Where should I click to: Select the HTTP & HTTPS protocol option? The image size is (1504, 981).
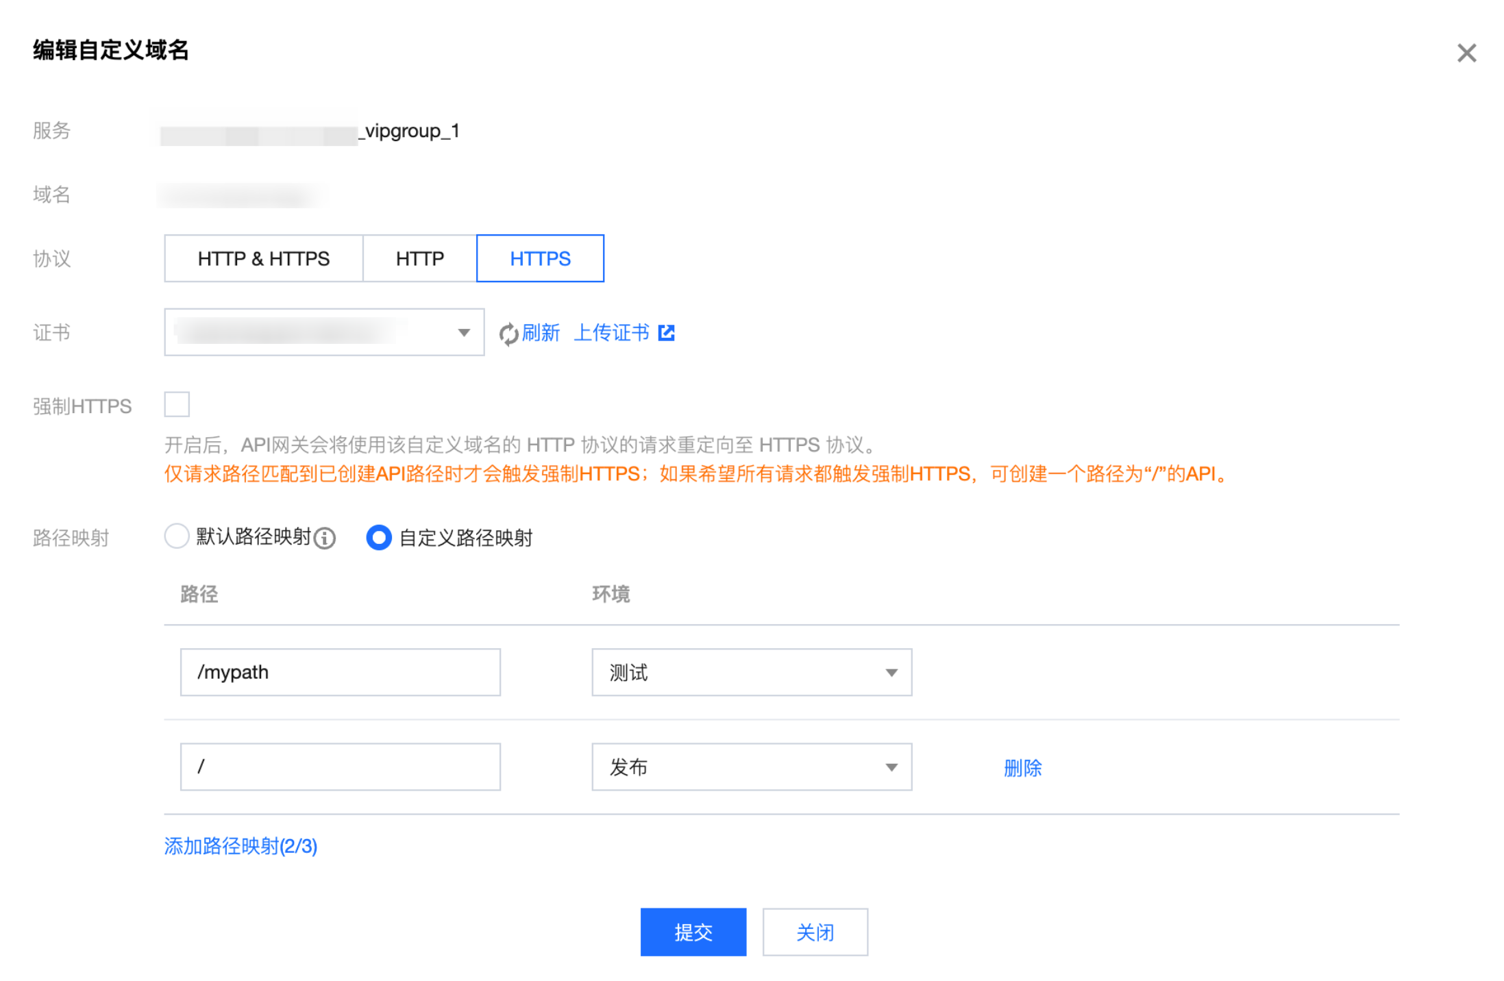(264, 258)
